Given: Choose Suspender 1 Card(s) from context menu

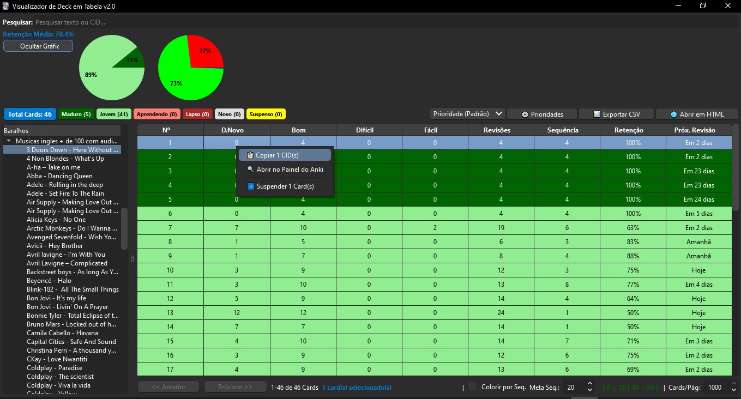Looking at the screenshot, I should pyautogui.click(x=285, y=186).
